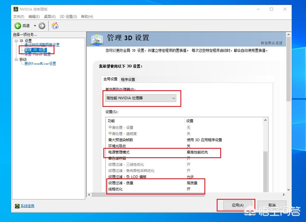Open the 编辑(E) menu
The height and width of the screenshot is (222, 306).
tap(34, 17)
